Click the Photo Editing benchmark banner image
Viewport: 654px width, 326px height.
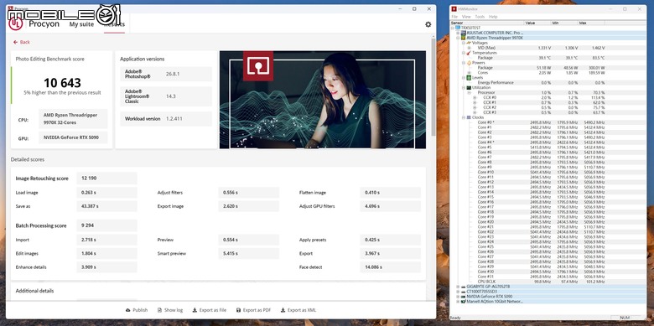(323, 100)
